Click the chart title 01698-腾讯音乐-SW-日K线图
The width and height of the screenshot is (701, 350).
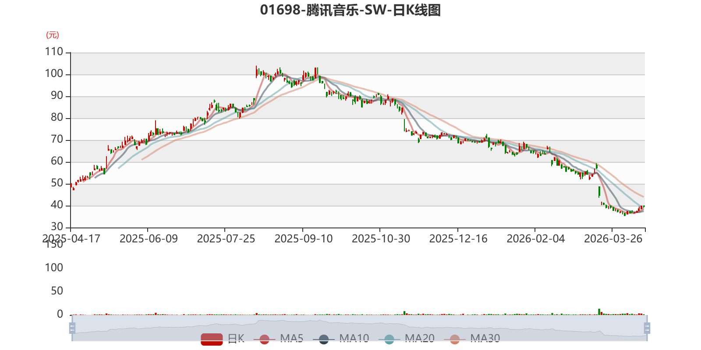click(350, 10)
